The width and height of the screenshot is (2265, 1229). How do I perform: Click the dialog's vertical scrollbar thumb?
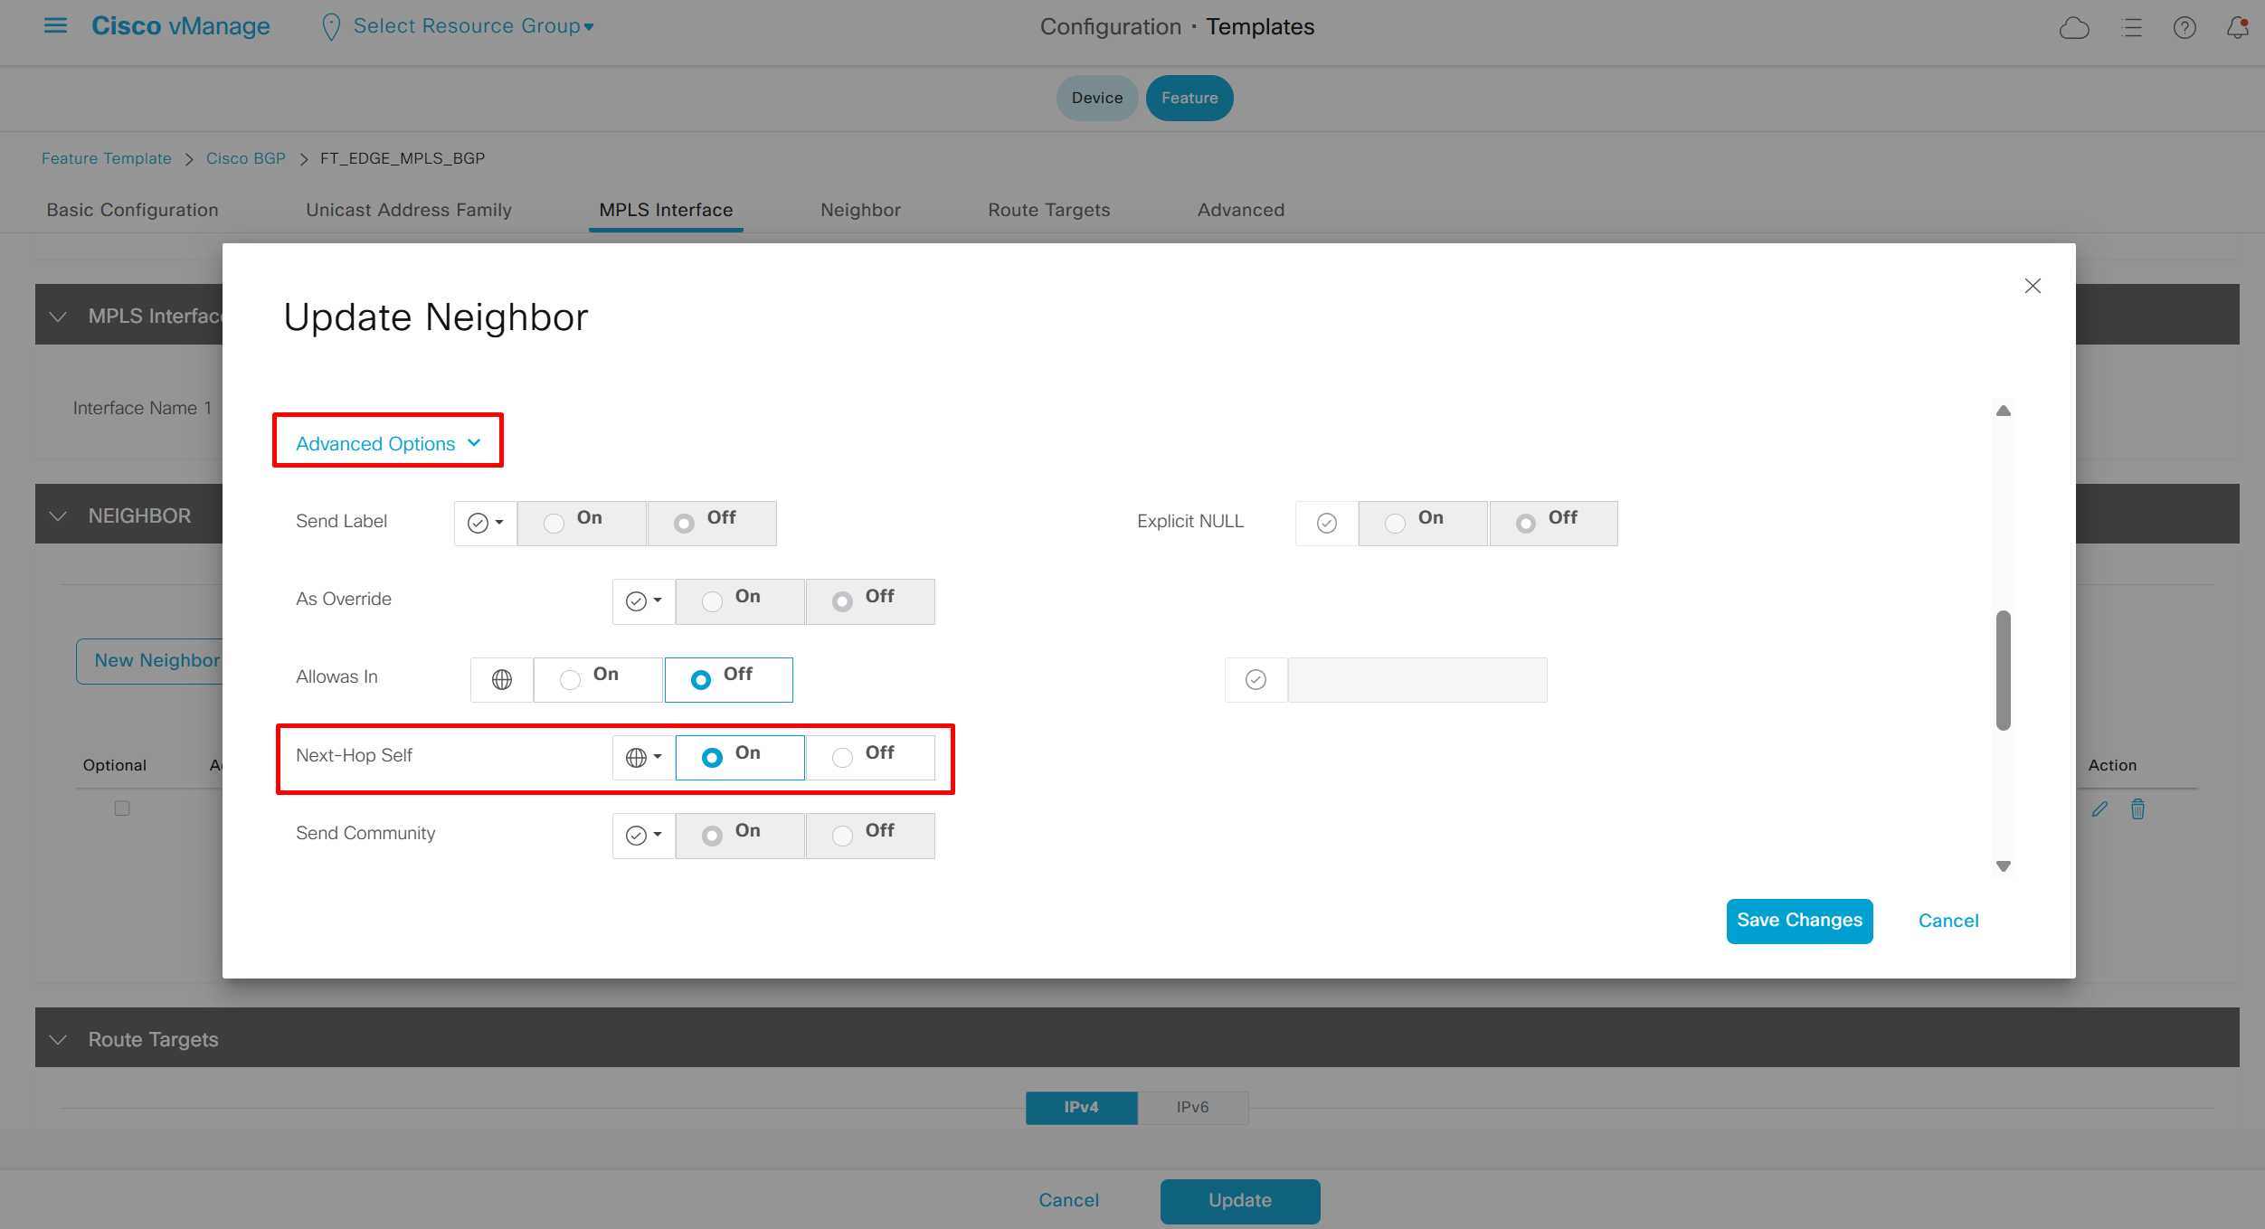pyautogui.click(x=2003, y=669)
